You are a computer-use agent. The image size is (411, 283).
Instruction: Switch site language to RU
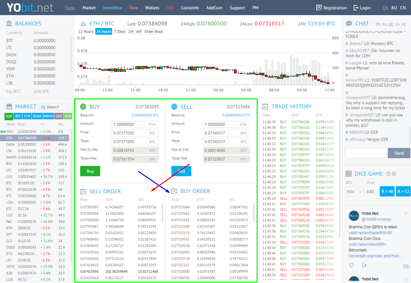pyautogui.click(x=394, y=8)
